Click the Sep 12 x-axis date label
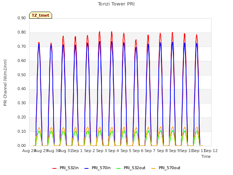This screenshot has height=175, width=233. (x=211, y=151)
